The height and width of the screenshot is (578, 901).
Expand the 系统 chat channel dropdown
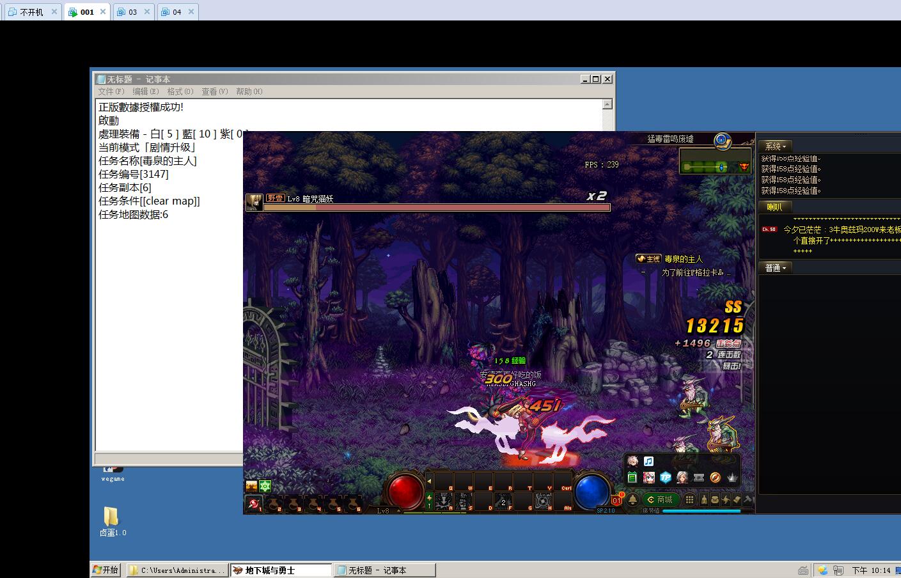click(x=776, y=146)
